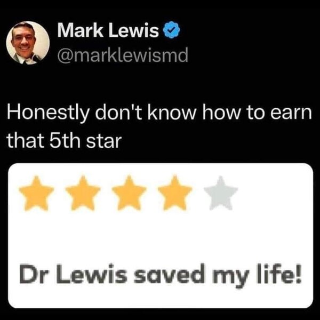Click 'Dr' at the review's start
Image resolution: width=320 pixels, height=320 pixels.
(x=32, y=275)
